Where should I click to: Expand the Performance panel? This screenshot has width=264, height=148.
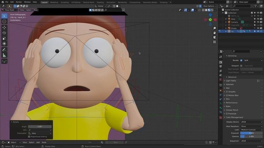click(x=231, y=103)
